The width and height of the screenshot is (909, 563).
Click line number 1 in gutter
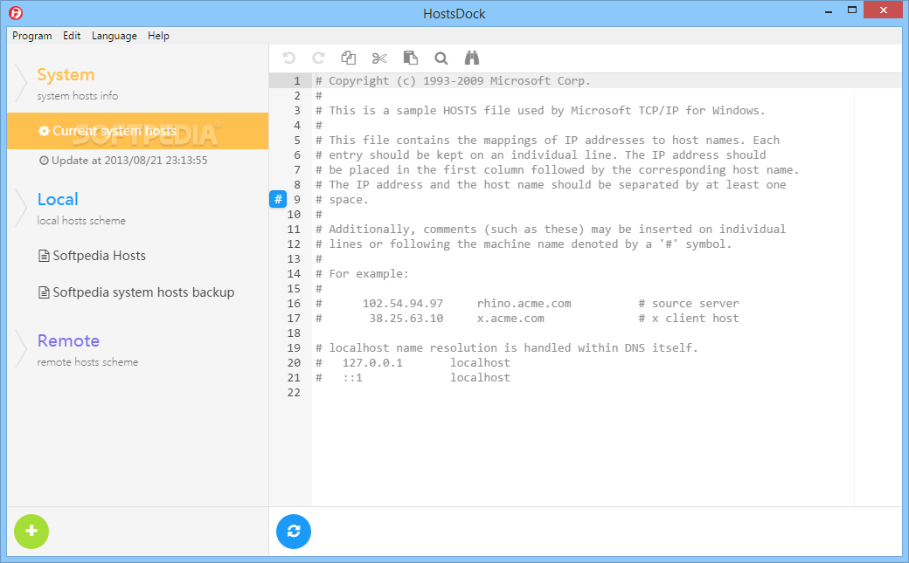[x=297, y=81]
